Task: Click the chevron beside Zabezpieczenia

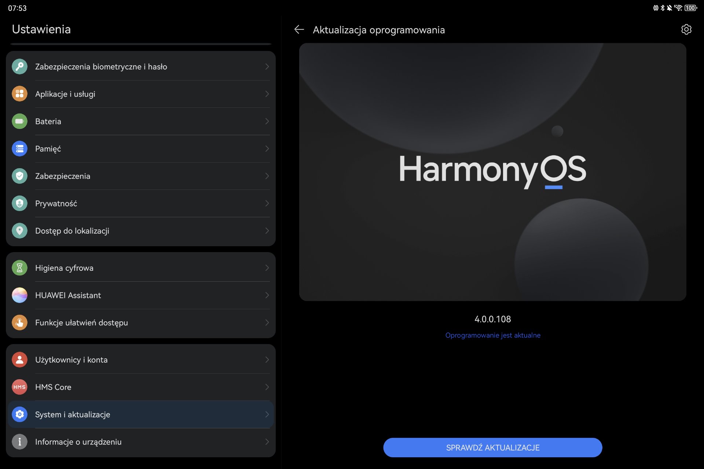Action: click(267, 176)
